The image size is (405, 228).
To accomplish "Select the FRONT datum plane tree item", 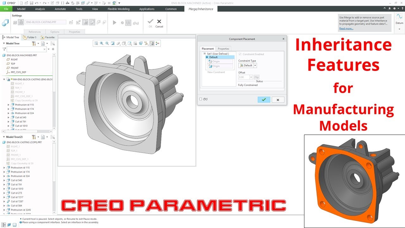I will coord(15,68).
